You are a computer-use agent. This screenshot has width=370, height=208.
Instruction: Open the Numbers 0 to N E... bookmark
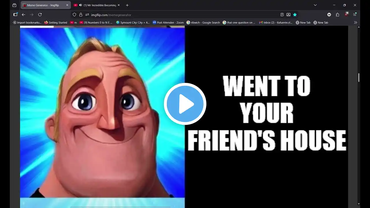[x=96, y=23]
